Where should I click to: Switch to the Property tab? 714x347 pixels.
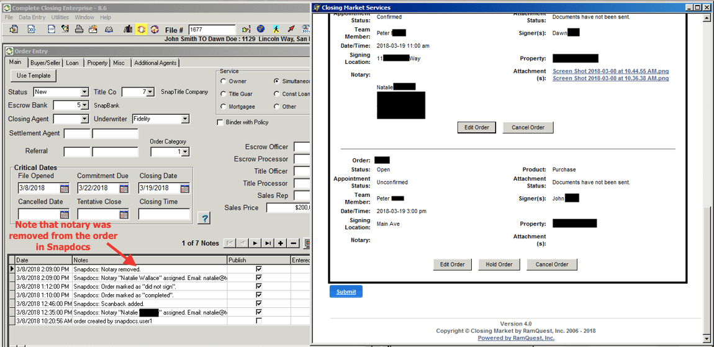[x=97, y=63]
